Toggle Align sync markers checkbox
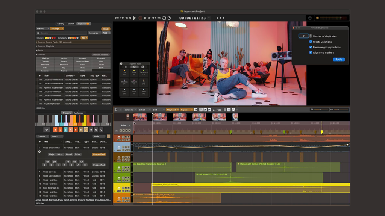Image resolution: width=385 pixels, height=216 pixels. [311, 52]
